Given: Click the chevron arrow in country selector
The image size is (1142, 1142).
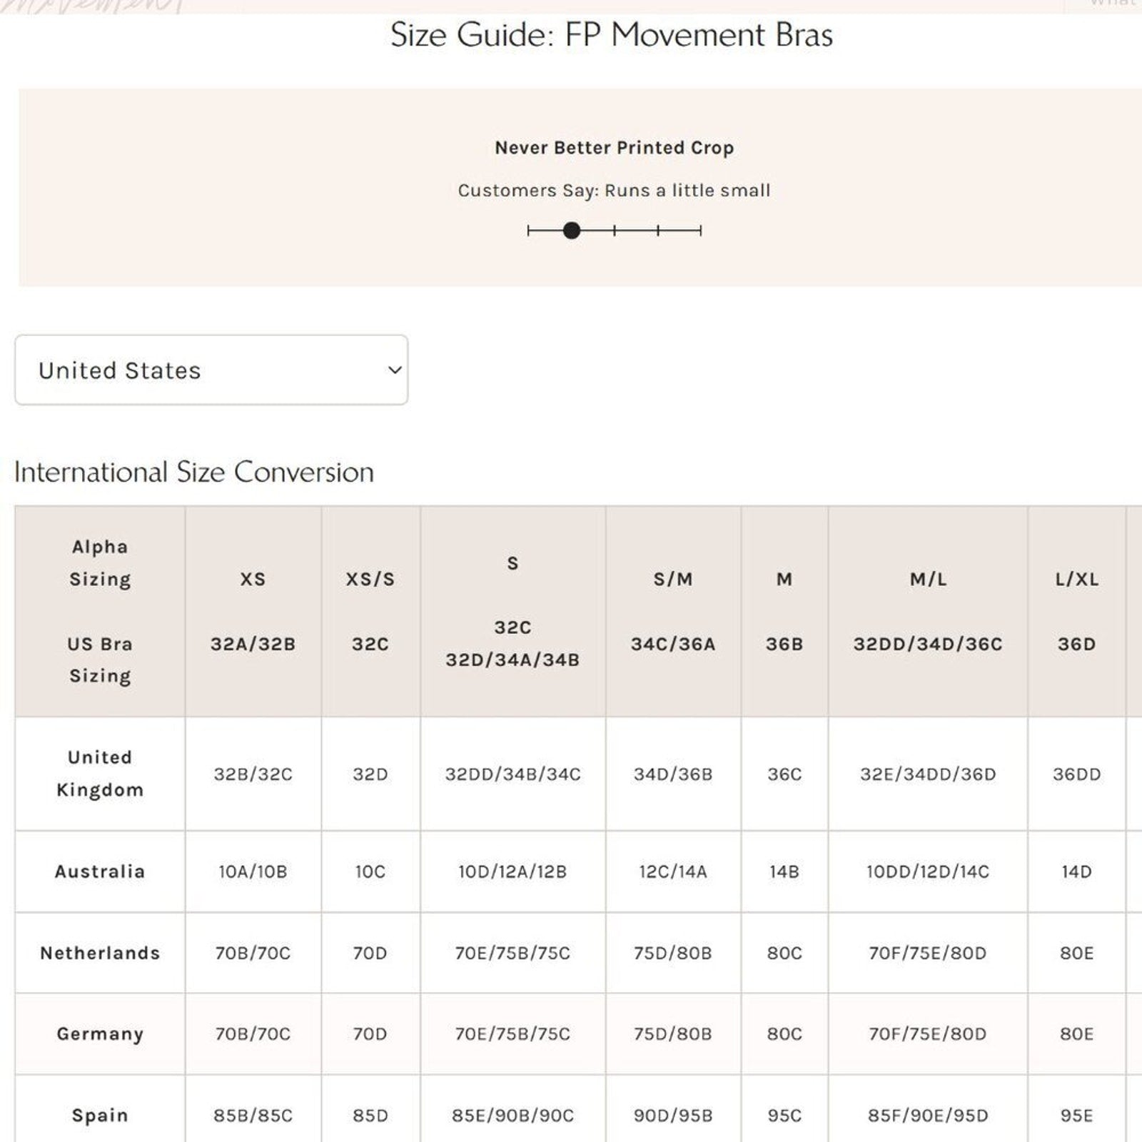Looking at the screenshot, I should pyautogui.click(x=394, y=370).
